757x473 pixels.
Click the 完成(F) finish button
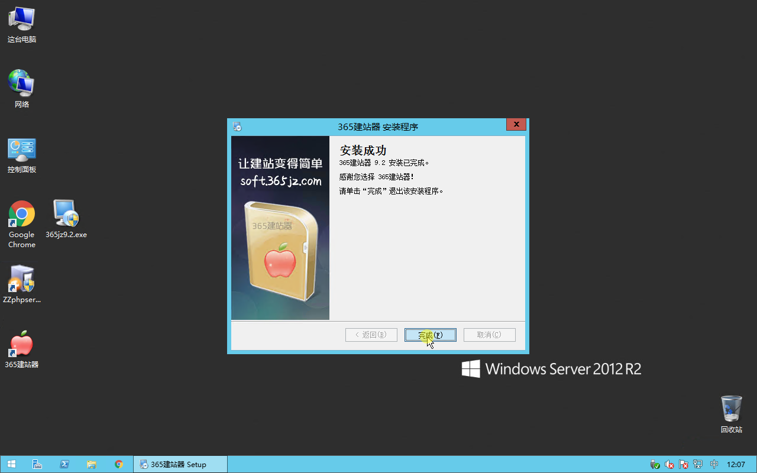430,335
